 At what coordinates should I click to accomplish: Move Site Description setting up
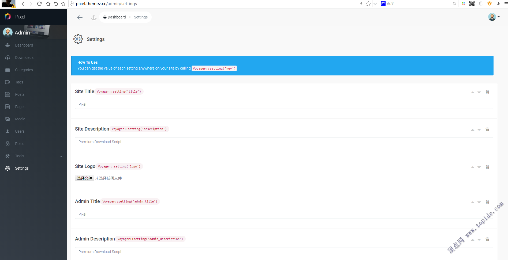[x=473, y=130]
